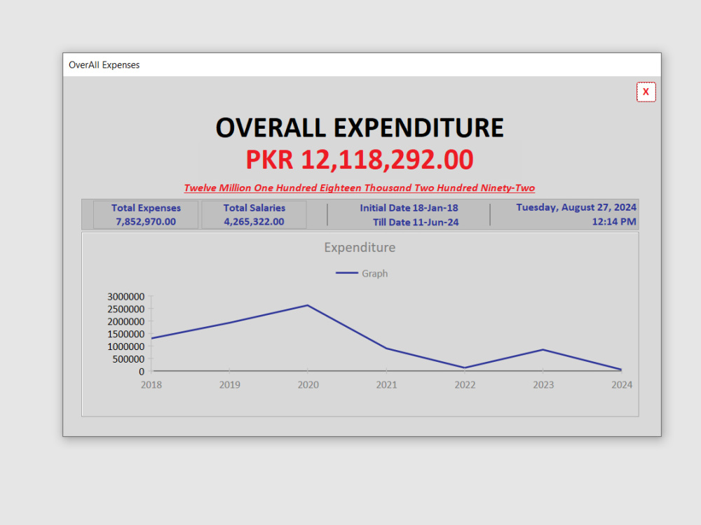Click the Total Expenses 7,852,970.00 box
This screenshot has width=701, height=525.
(146, 215)
